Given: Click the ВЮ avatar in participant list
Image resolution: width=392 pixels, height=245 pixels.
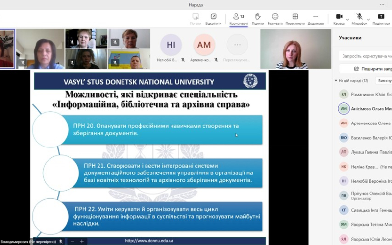Looking at the screenshot, I should click(x=344, y=138).
